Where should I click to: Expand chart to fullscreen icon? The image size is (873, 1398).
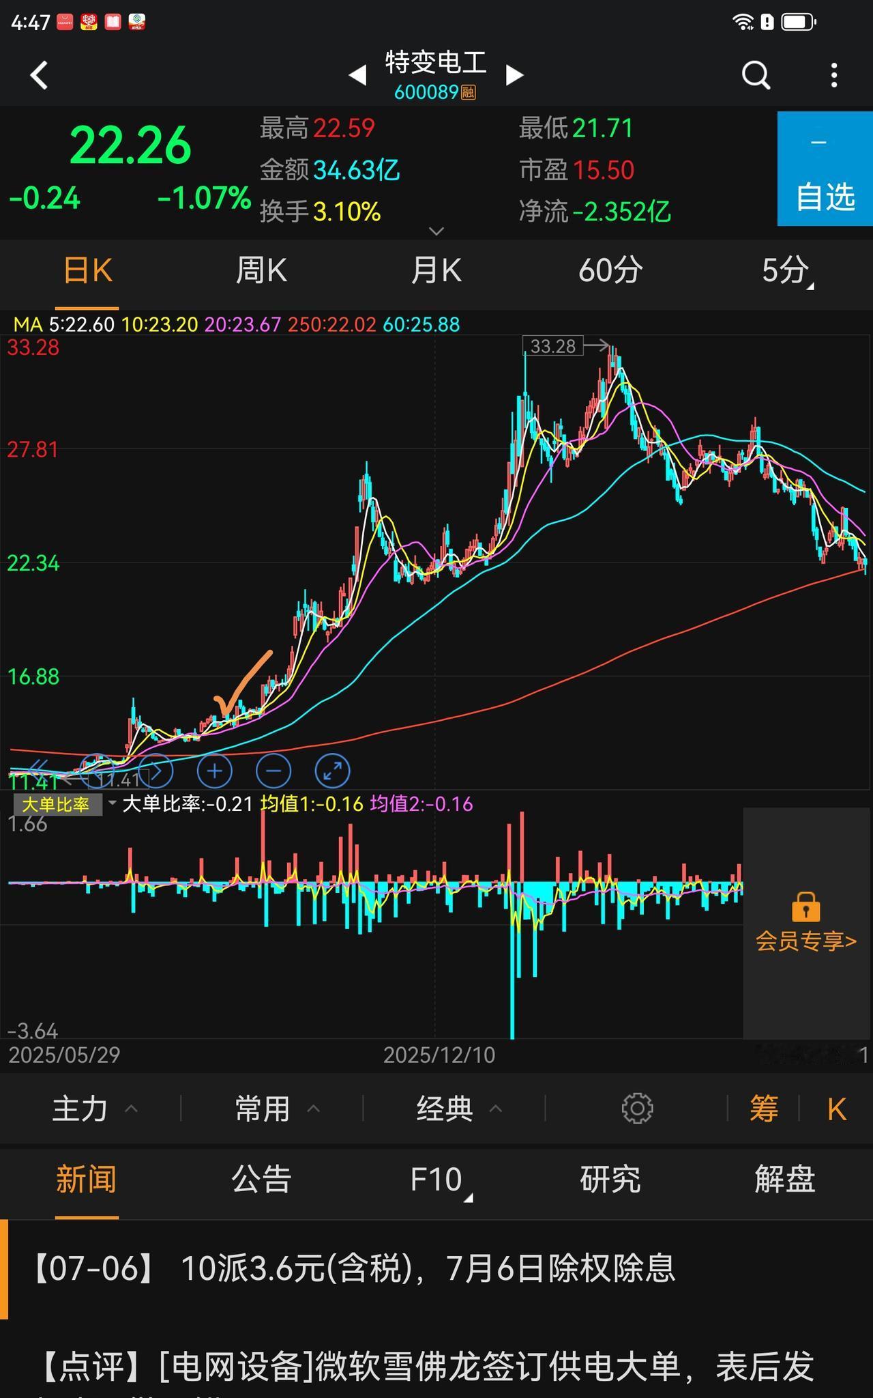coord(333,771)
